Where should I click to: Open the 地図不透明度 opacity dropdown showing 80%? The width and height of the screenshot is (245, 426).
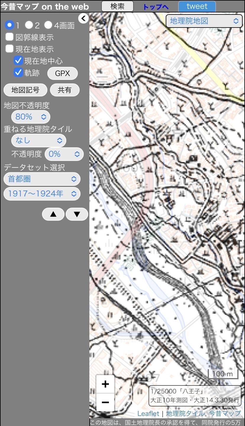(x=30, y=117)
